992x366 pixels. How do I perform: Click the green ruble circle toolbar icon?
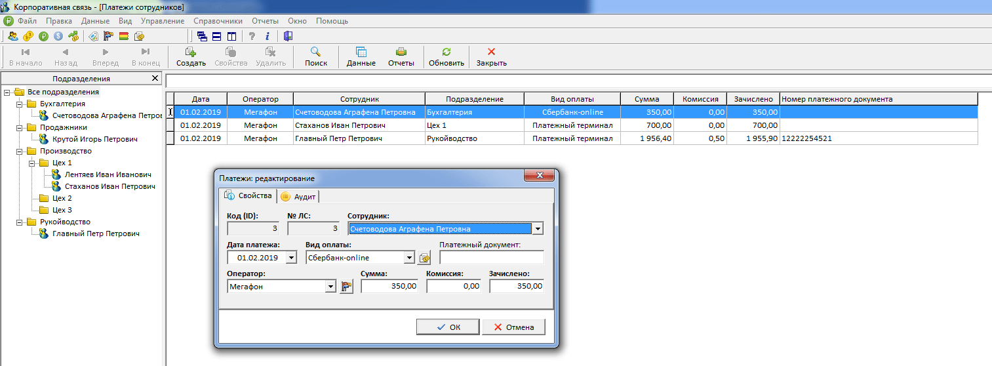(43, 36)
